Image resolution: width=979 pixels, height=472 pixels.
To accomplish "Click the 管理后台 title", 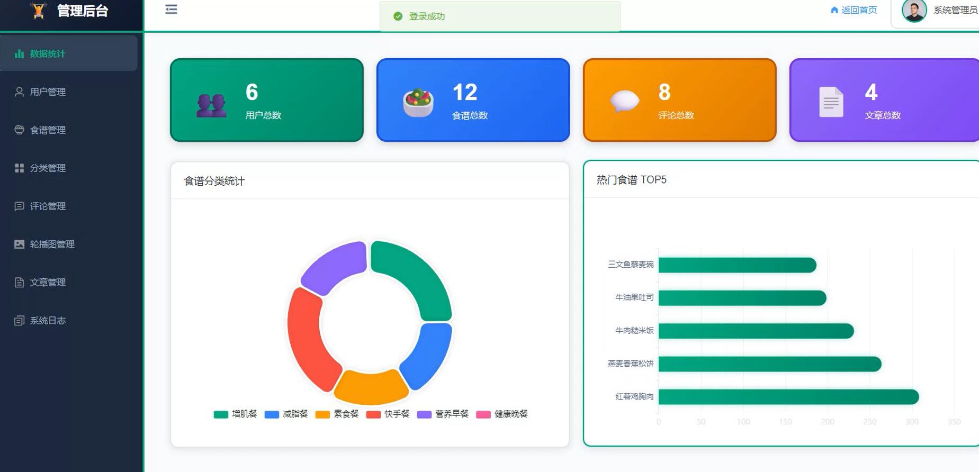I will coord(83,11).
